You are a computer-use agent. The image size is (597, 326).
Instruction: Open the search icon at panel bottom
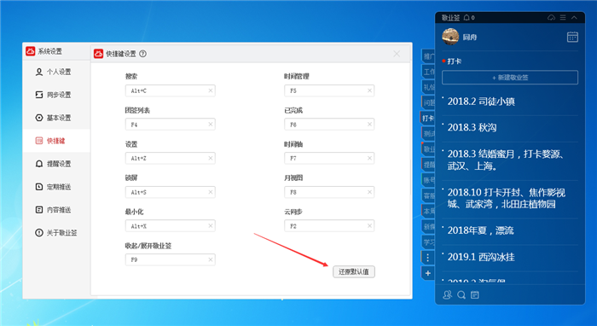(461, 294)
